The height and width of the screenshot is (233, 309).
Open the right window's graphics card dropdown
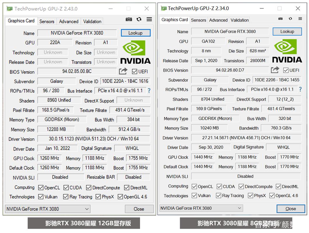click(x=201, y=208)
